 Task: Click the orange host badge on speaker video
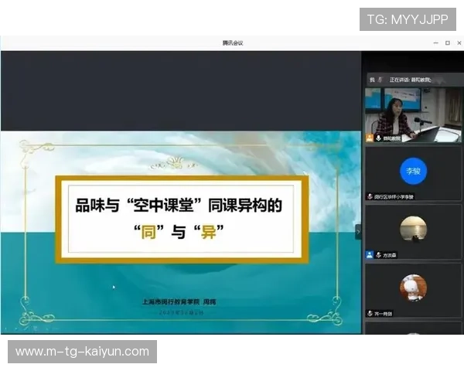tap(370, 138)
